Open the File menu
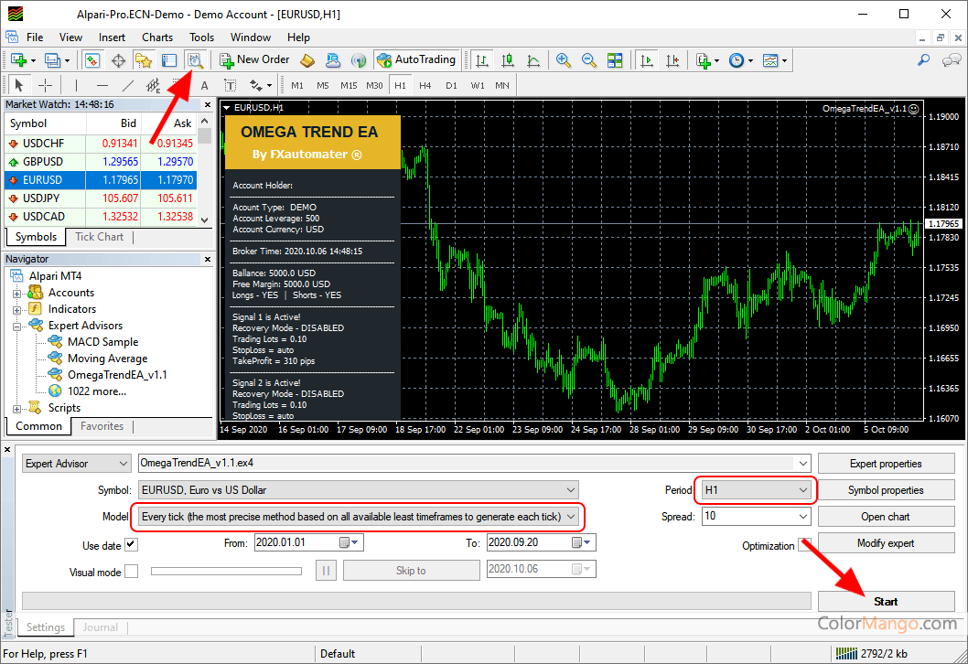This screenshot has height=664, width=968. pyautogui.click(x=35, y=37)
